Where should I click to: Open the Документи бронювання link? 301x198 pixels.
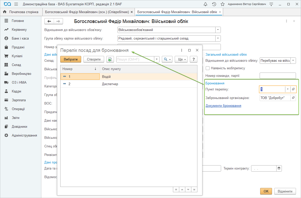pos(223,106)
